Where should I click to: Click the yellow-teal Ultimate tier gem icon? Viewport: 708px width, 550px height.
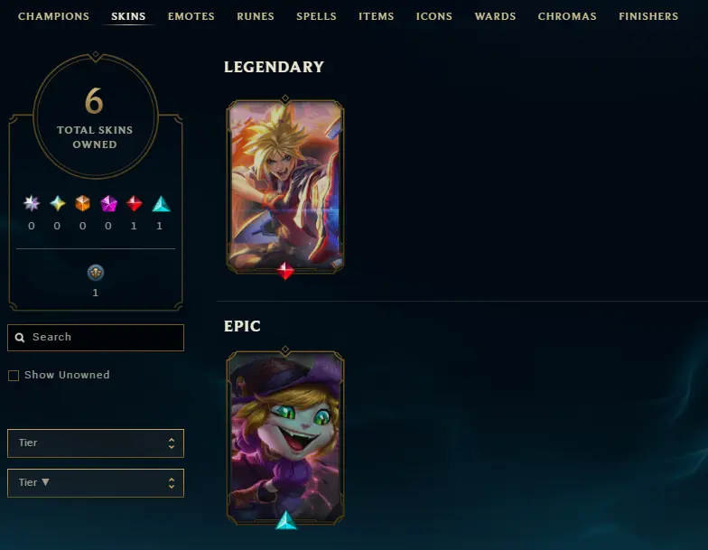pyautogui.click(x=58, y=204)
